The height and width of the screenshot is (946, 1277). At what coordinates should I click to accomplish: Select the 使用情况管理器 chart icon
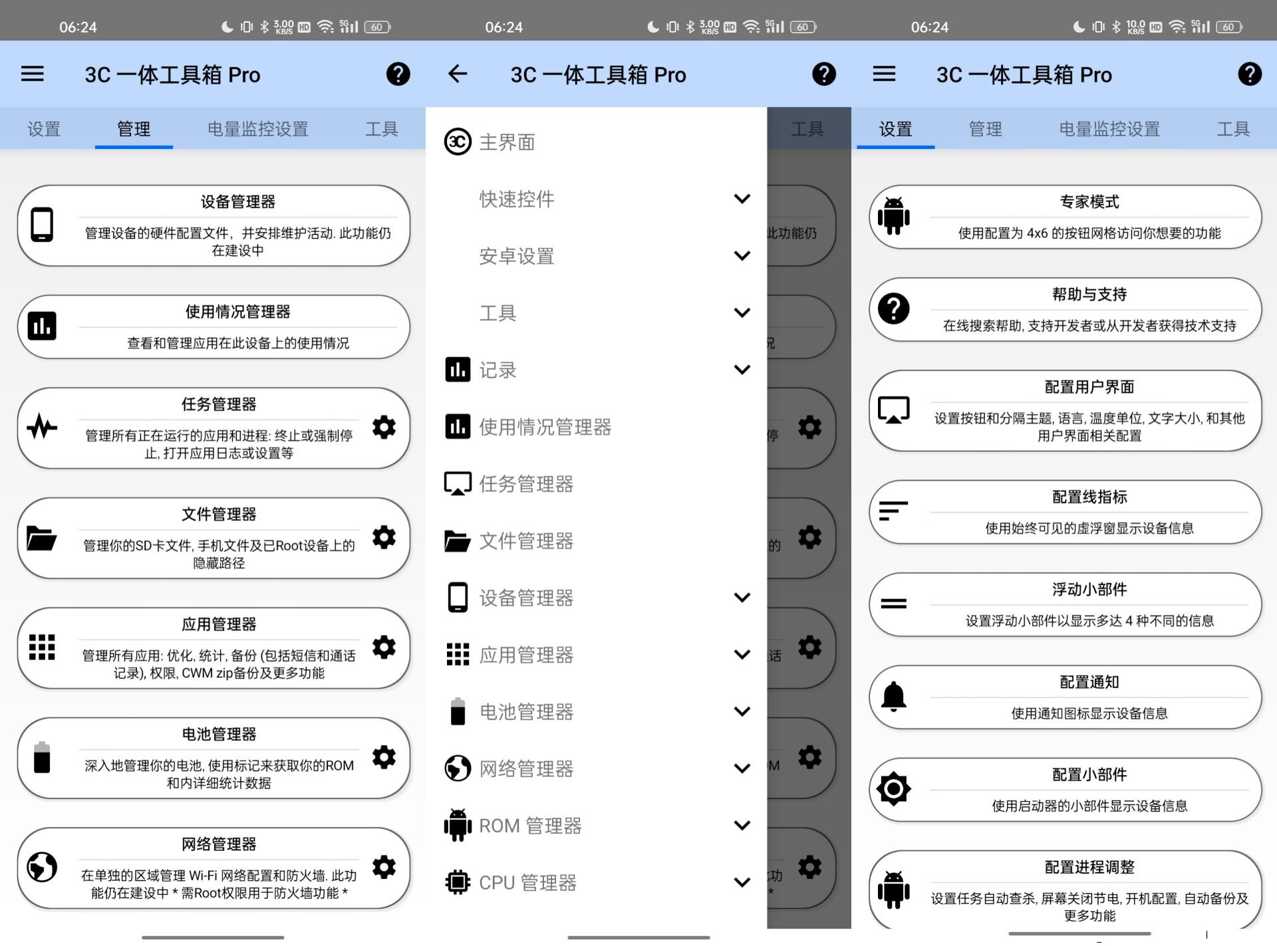(x=42, y=326)
